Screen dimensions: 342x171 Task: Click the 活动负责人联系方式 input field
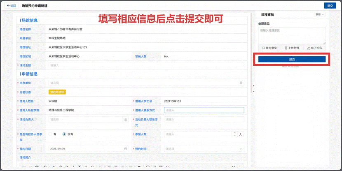[x=204, y=120]
